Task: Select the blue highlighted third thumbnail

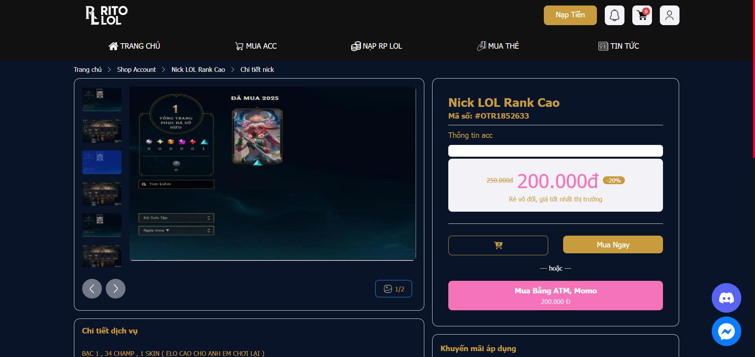Action: 102,162
